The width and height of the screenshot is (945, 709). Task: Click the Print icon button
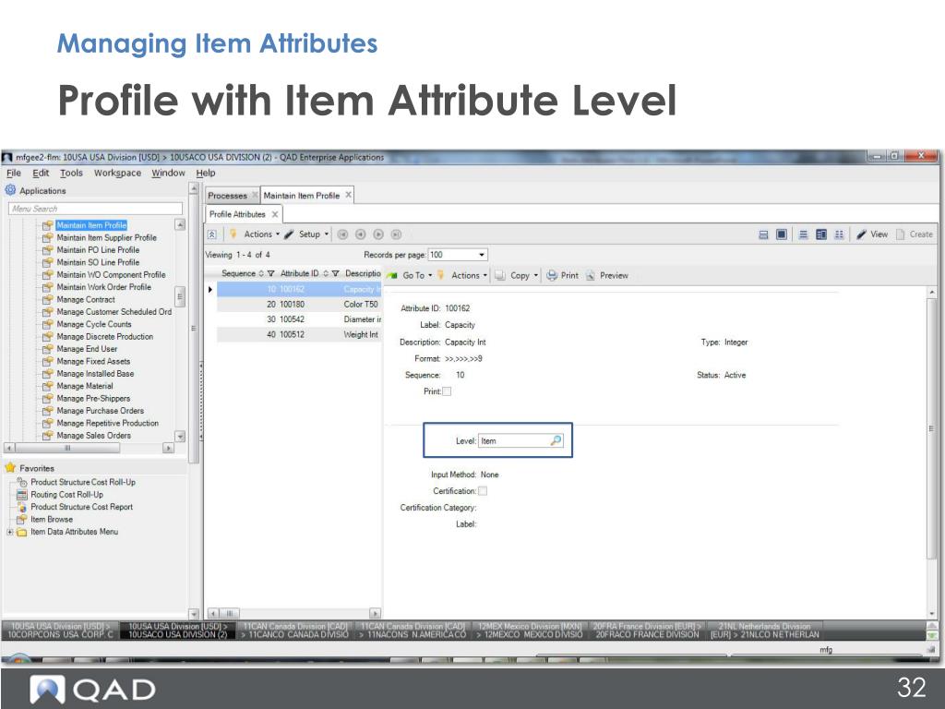[562, 275]
